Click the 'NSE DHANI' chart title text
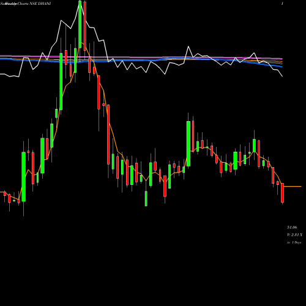This screenshot has height=306, width=306. (x=40, y=4)
